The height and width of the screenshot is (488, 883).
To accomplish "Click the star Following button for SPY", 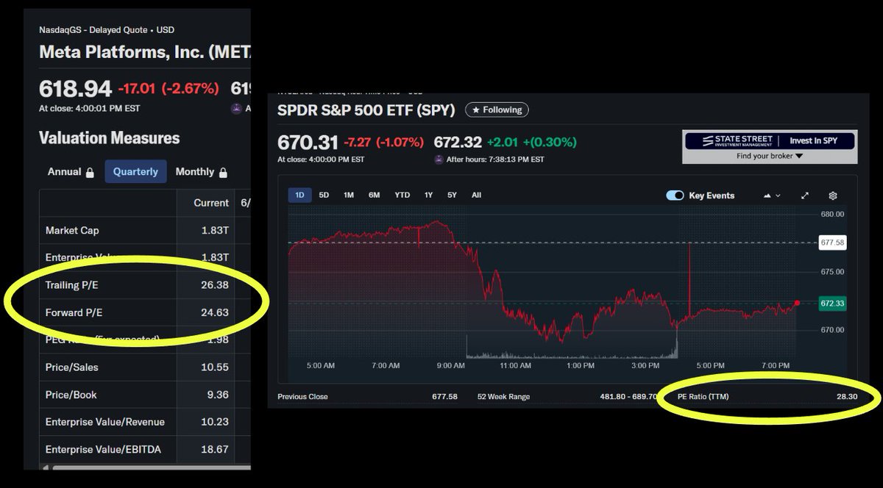I will [x=497, y=110].
